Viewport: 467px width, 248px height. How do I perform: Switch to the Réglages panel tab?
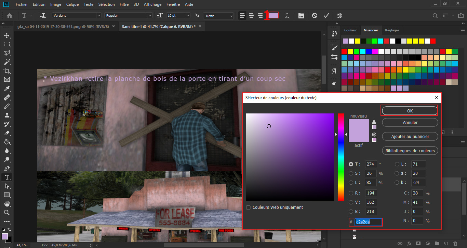tap(392, 30)
